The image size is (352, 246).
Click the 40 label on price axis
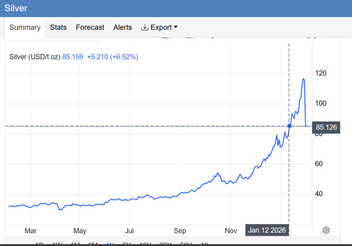319,194
